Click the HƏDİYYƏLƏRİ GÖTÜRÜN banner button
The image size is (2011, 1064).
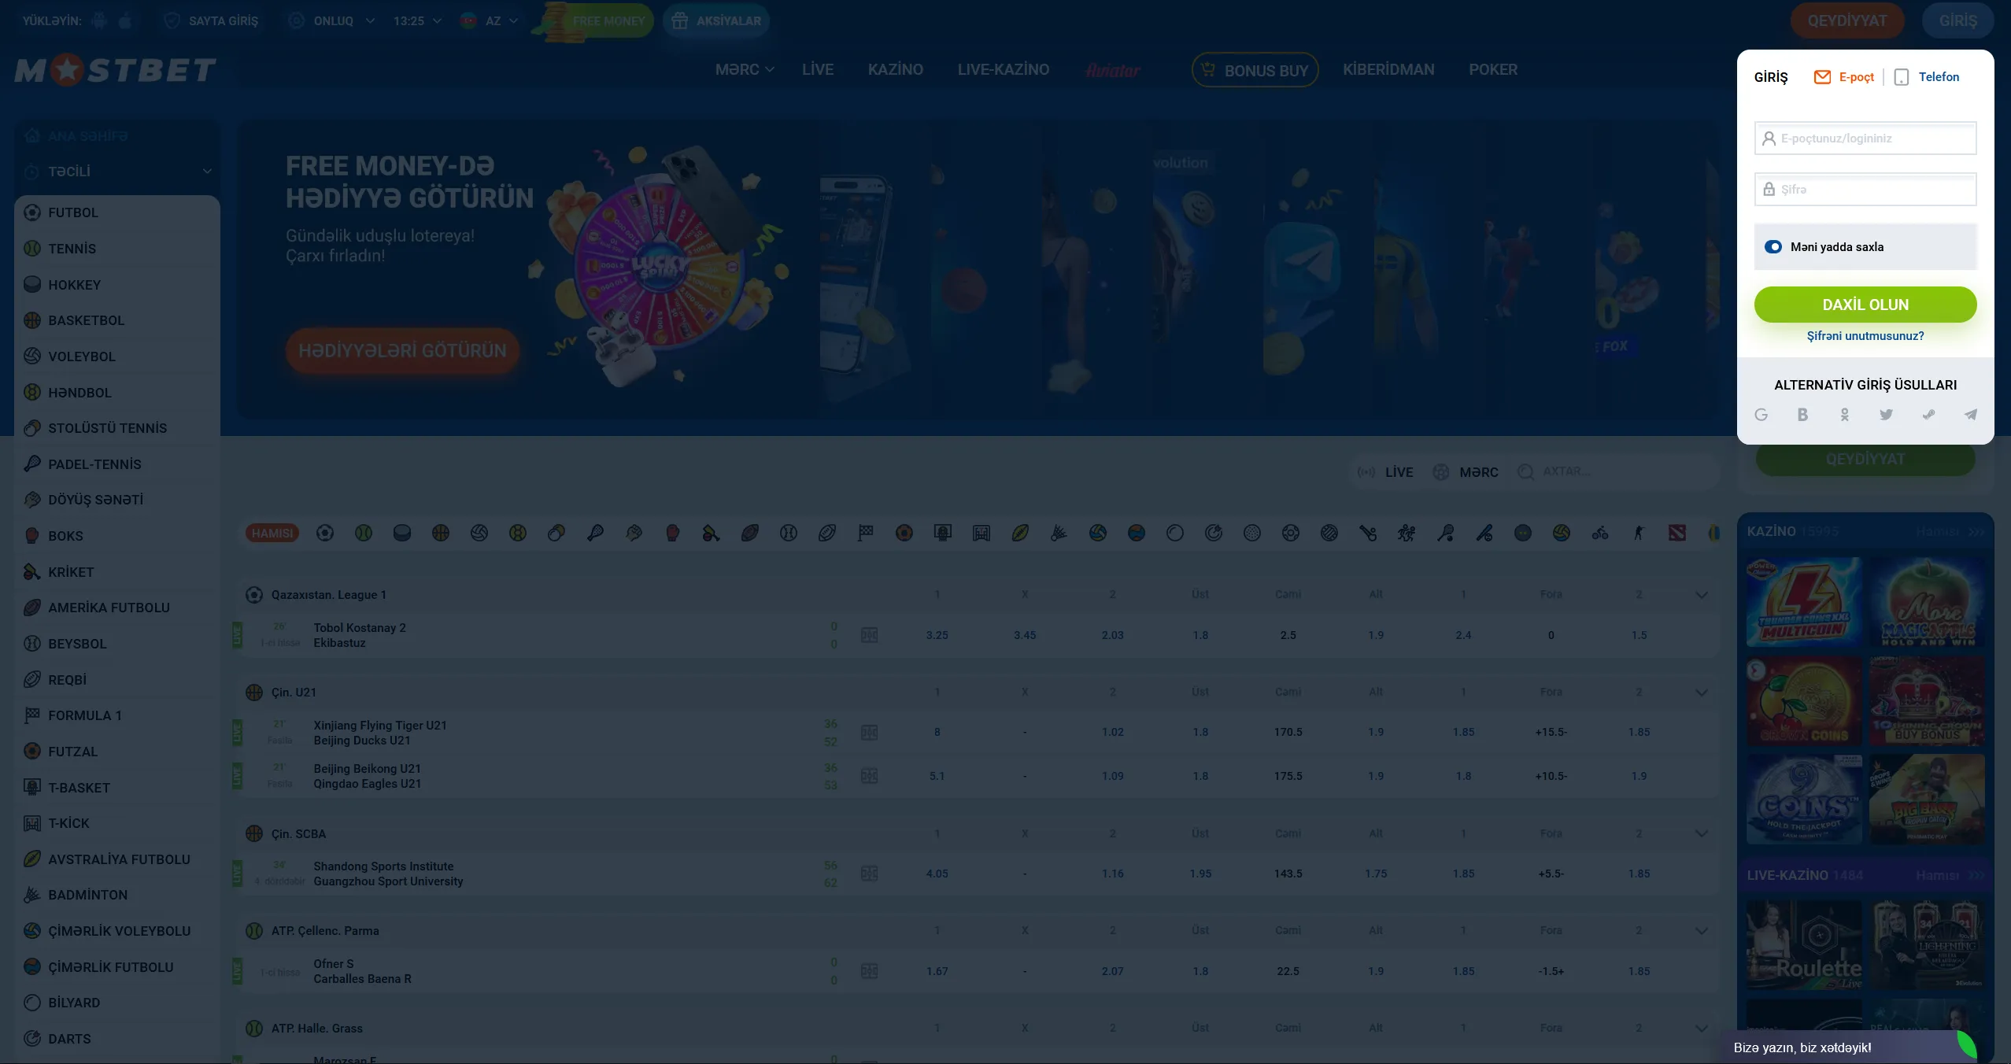coord(403,351)
